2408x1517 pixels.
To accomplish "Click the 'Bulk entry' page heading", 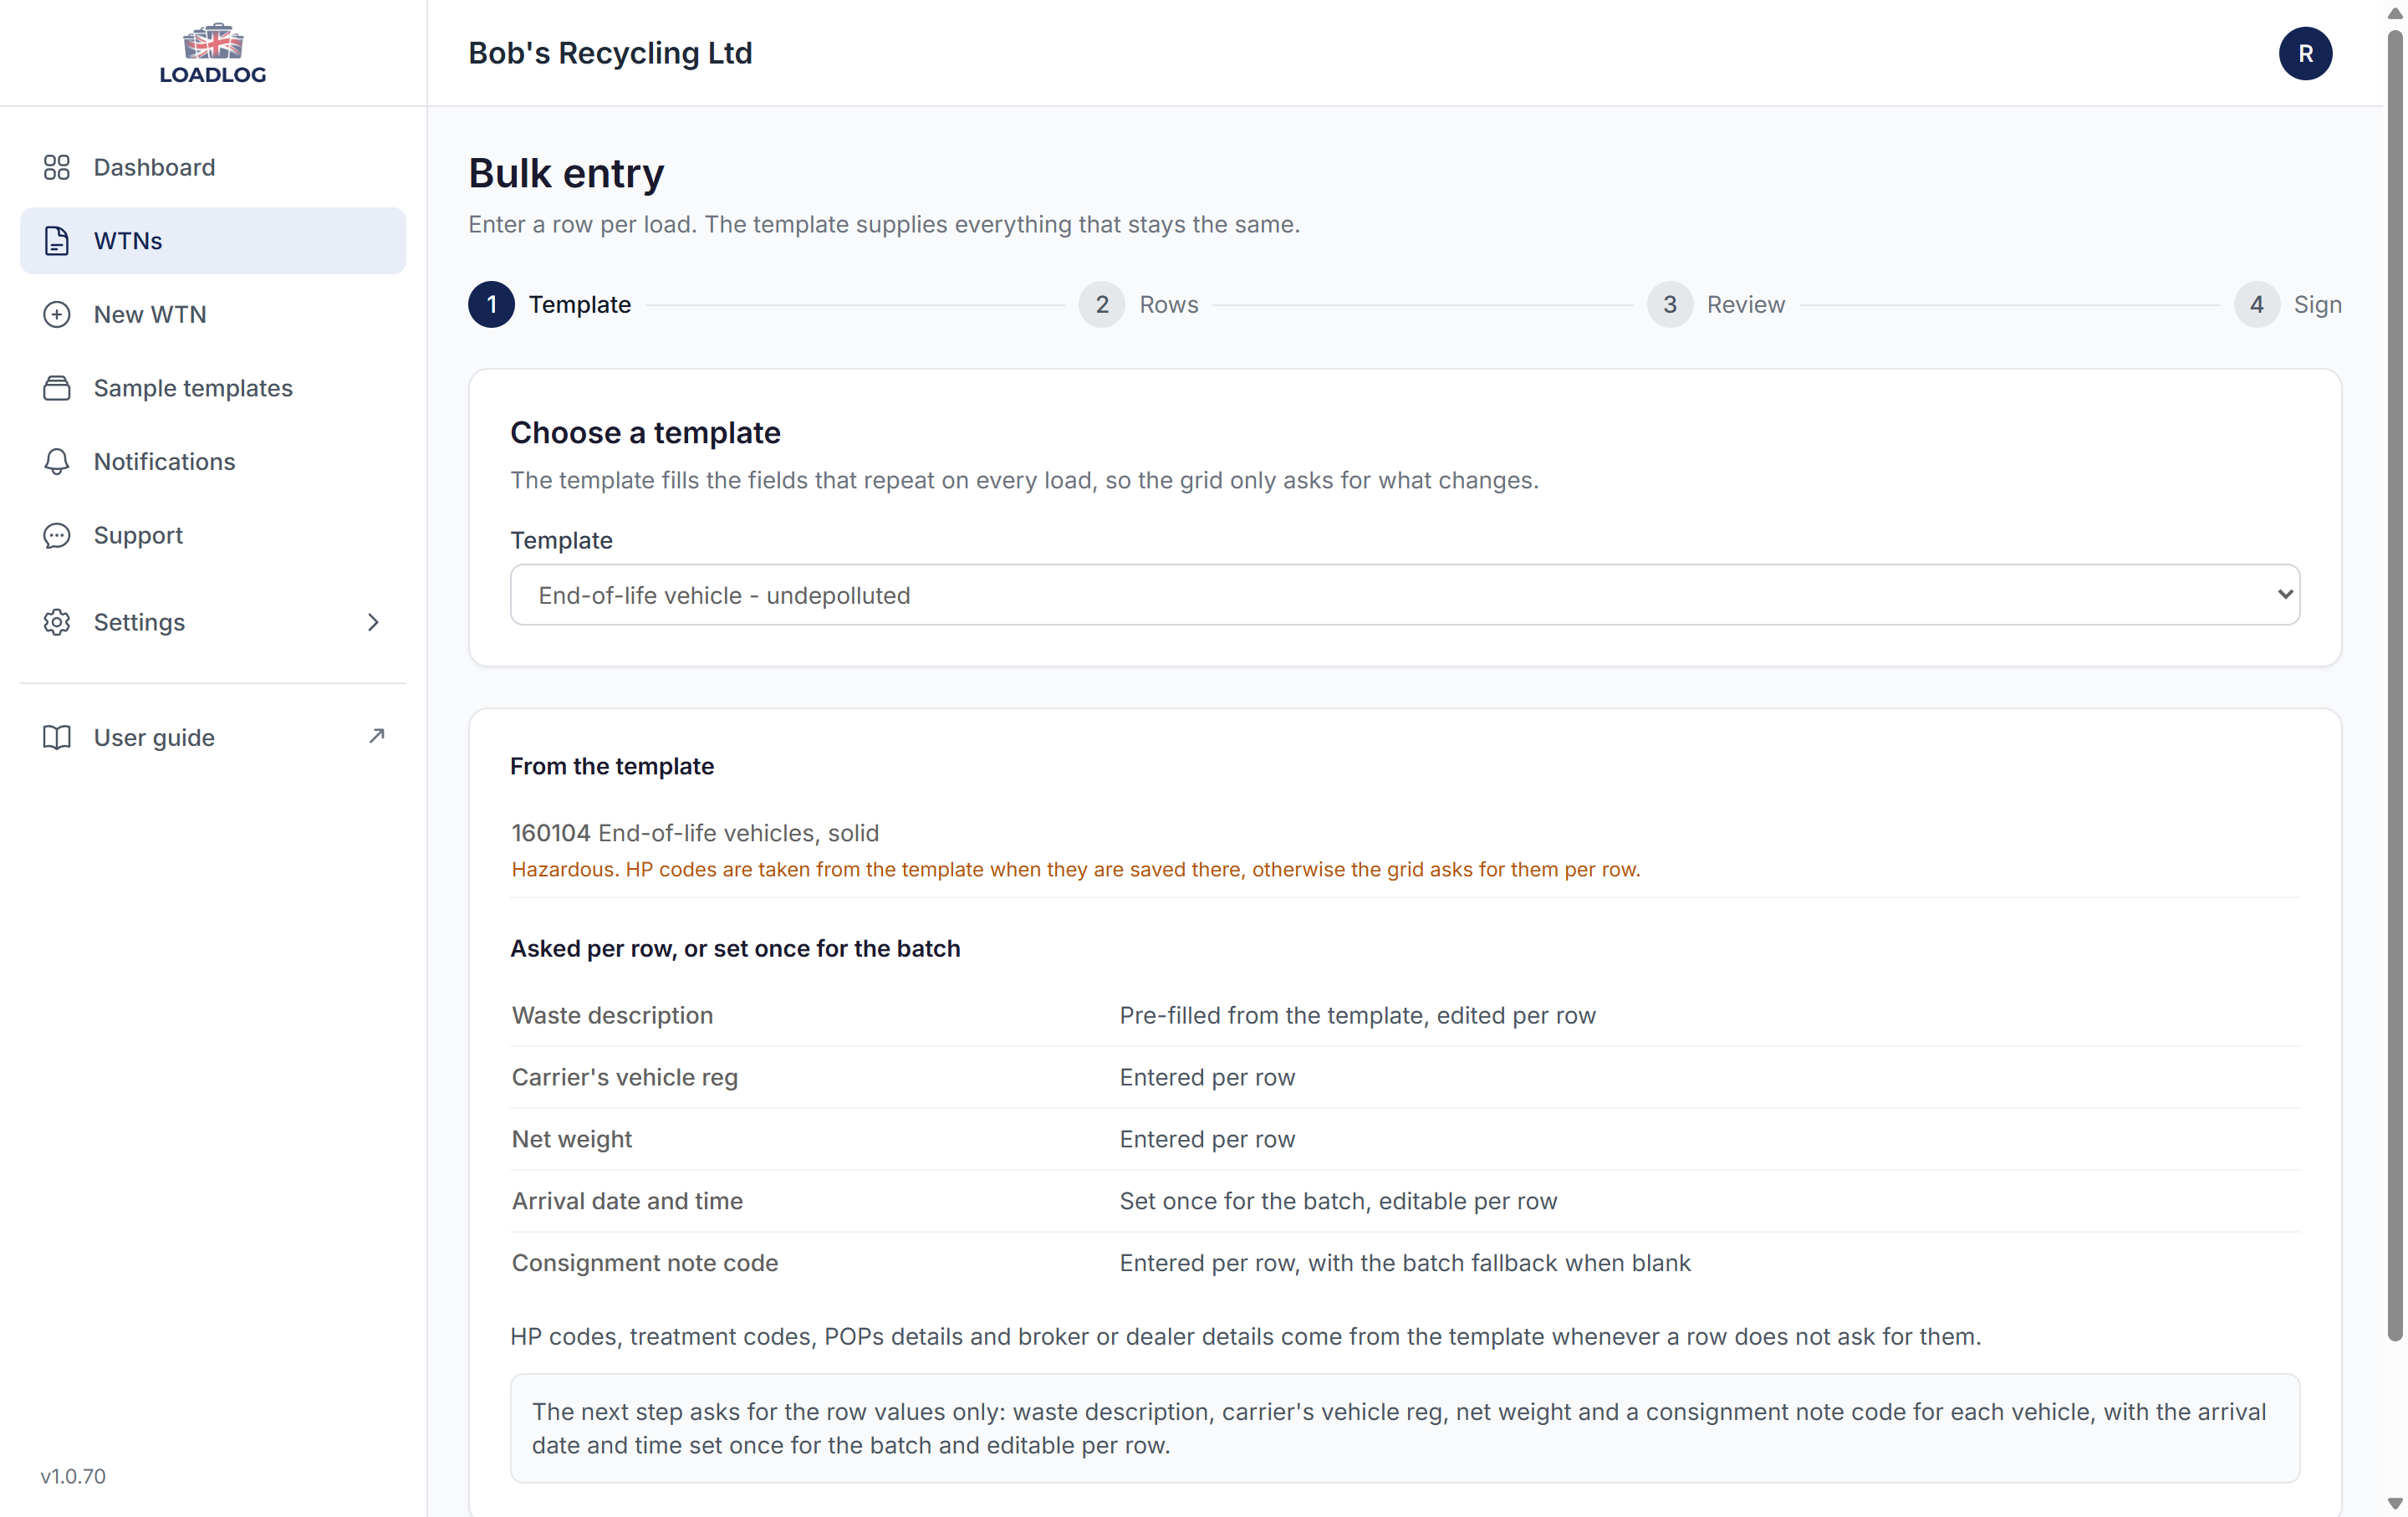I will point(566,173).
